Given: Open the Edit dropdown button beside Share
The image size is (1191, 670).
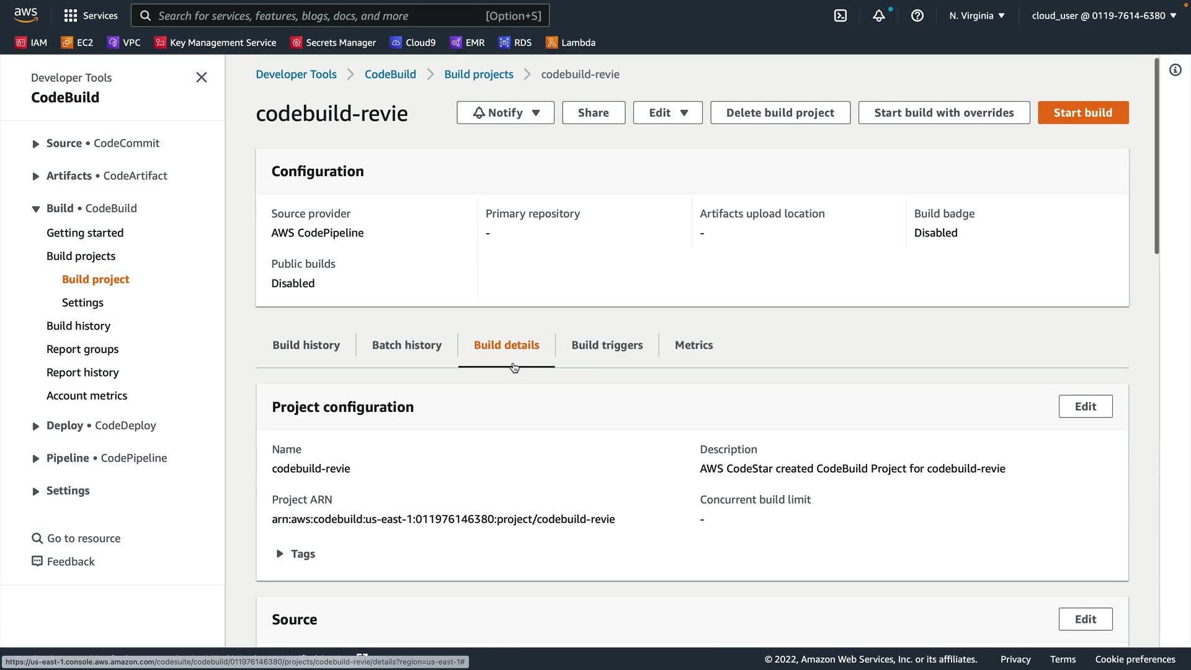Looking at the screenshot, I should (x=667, y=113).
